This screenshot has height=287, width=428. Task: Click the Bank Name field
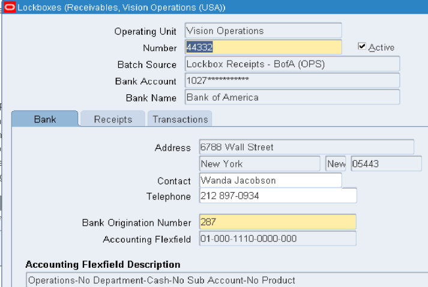click(x=292, y=97)
